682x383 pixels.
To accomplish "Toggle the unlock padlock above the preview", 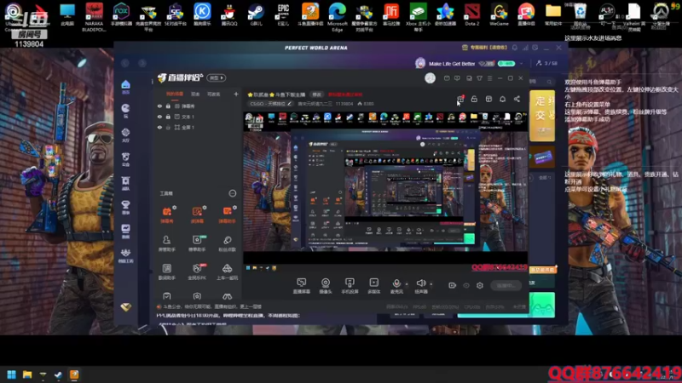I will [474, 99].
